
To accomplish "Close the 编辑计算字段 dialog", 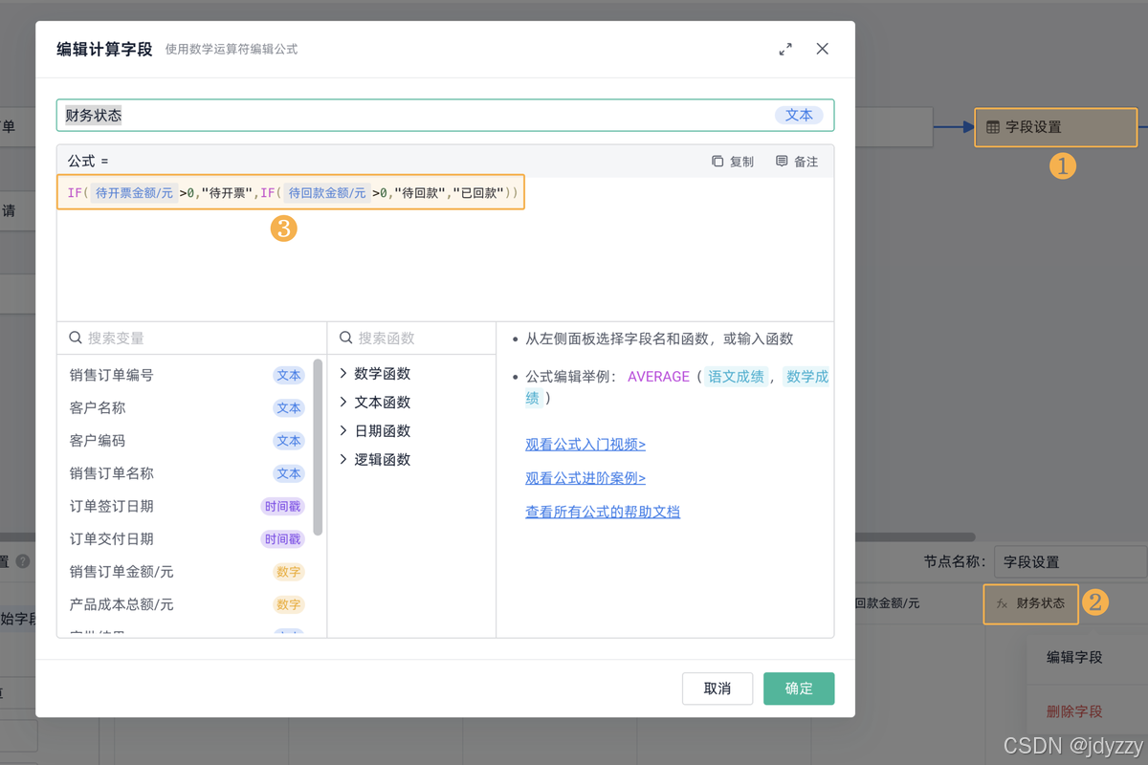I will click(x=822, y=49).
